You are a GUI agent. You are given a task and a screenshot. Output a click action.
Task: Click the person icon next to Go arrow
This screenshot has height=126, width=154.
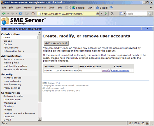point(112,13)
